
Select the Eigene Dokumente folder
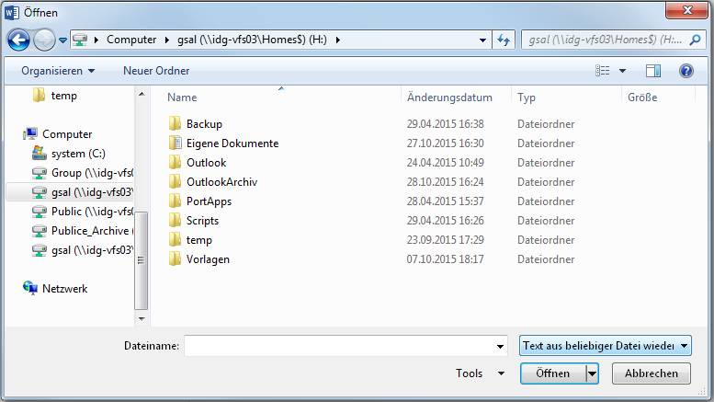[232, 144]
